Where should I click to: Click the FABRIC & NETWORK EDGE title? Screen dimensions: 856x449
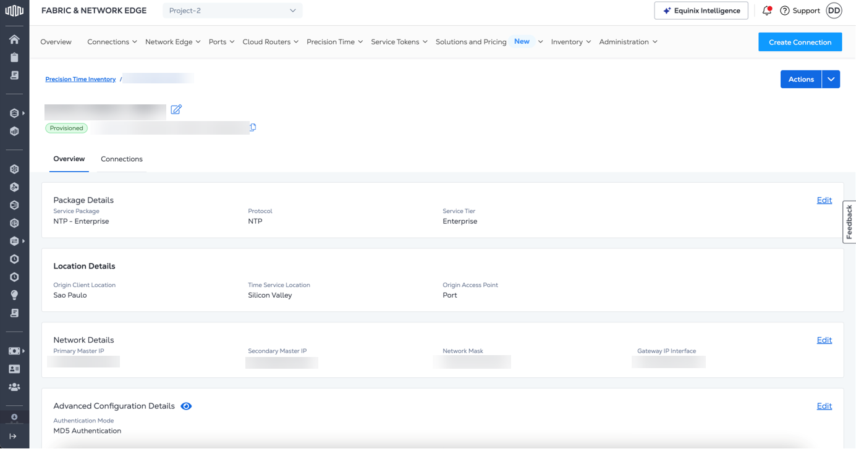point(94,10)
